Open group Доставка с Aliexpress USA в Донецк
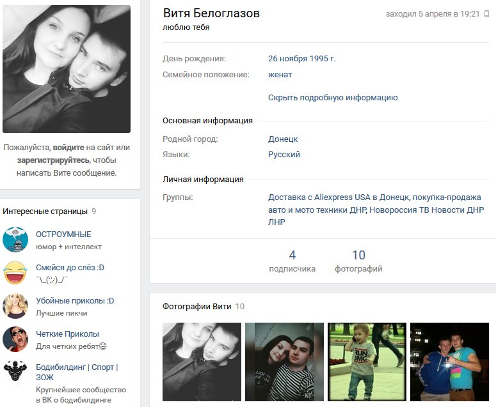The width and height of the screenshot is (496, 407). [339, 197]
